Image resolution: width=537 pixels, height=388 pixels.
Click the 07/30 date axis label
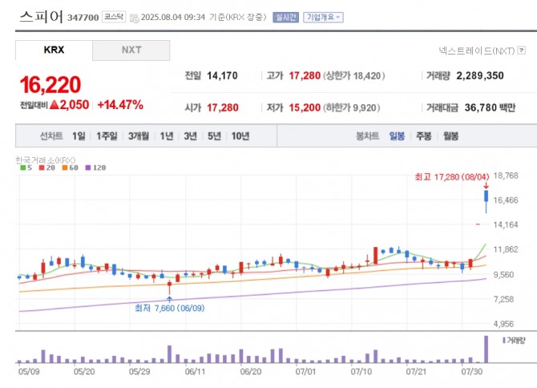[x=472, y=371]
